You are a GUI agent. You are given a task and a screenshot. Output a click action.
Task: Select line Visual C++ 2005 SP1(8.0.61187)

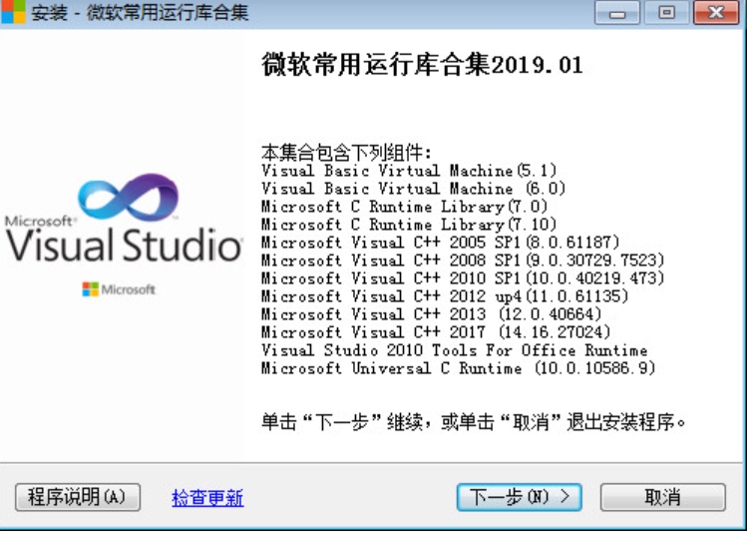[440, 243]
